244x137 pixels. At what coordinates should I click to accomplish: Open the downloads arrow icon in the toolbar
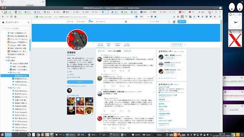(174, 17)
